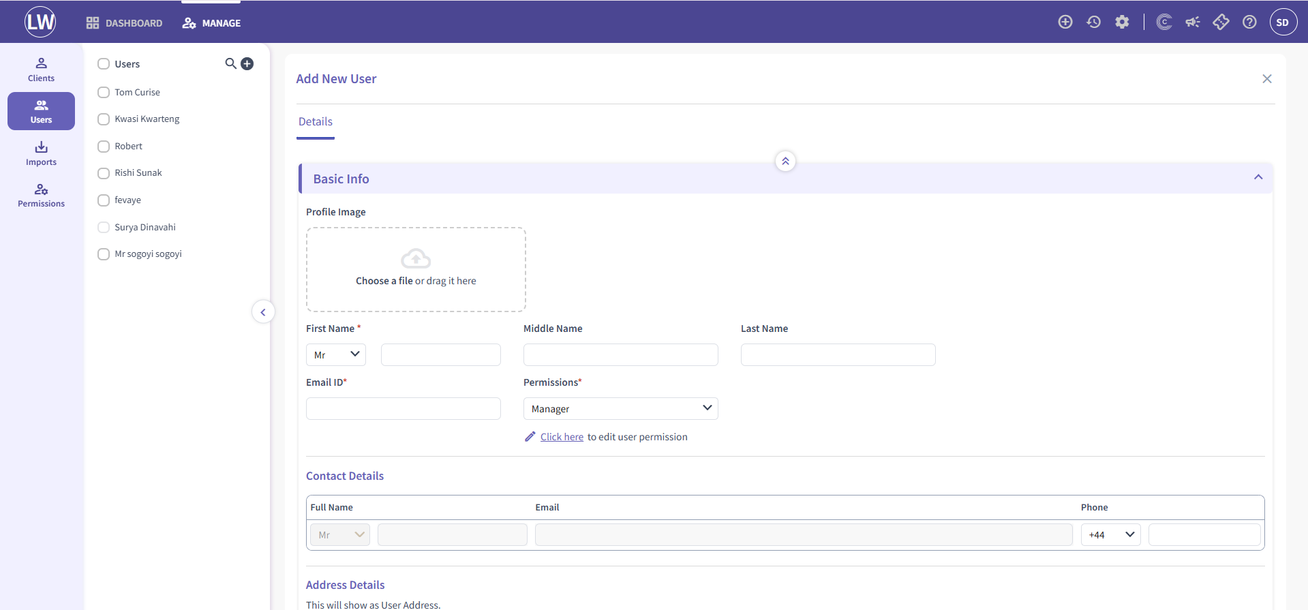Image resolution: width=1308 pixels, height=610 pixels.
Task: Select Users in the sidebar
Action: pos(41,111)
